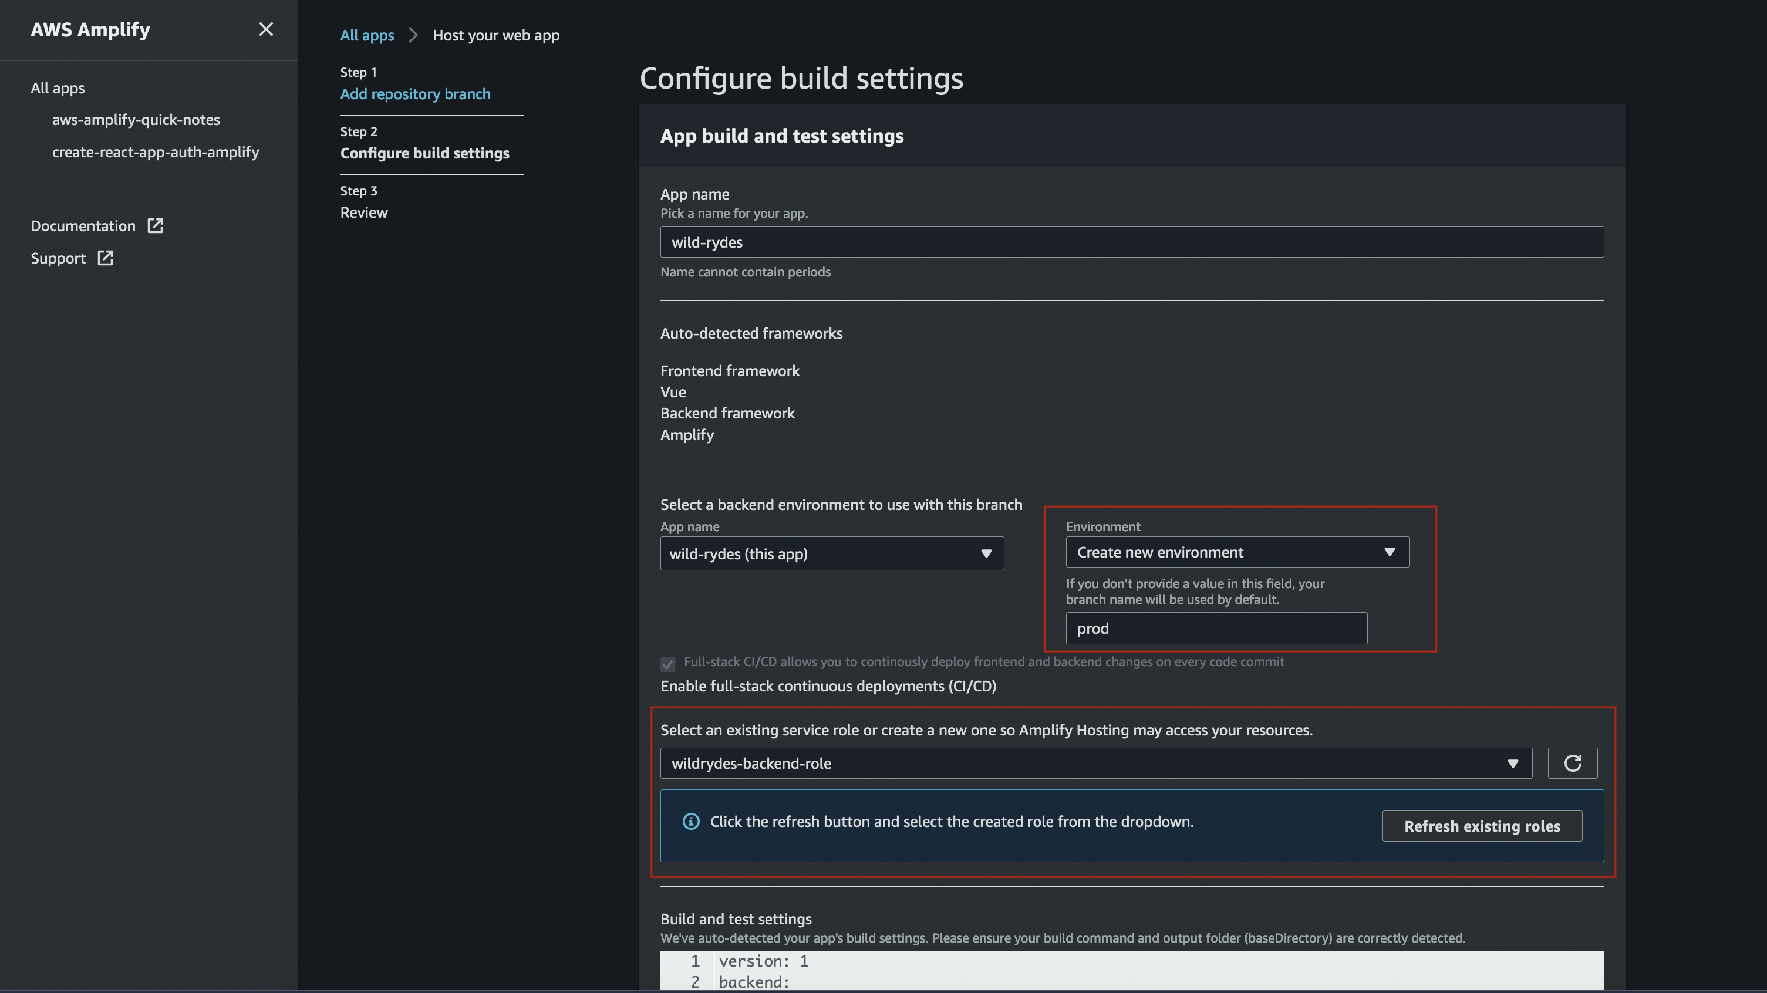Open the wild-rydes (this app) dropdown

[x=831, y=553]
